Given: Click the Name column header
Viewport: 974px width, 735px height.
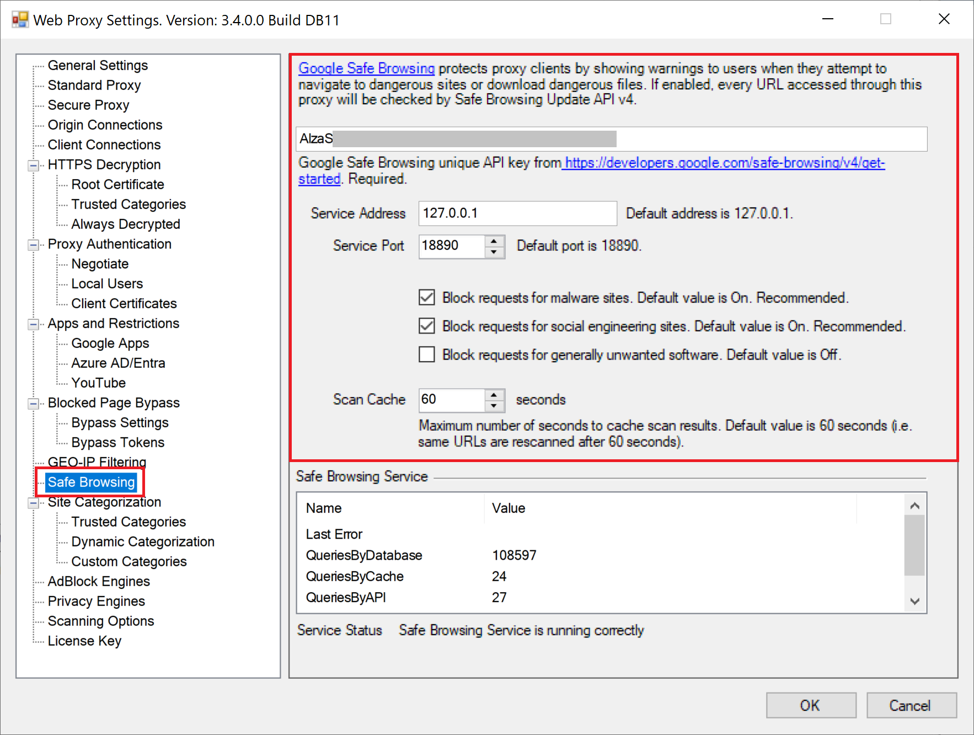Looking at the screenshot, I should [x=392, y=508].
